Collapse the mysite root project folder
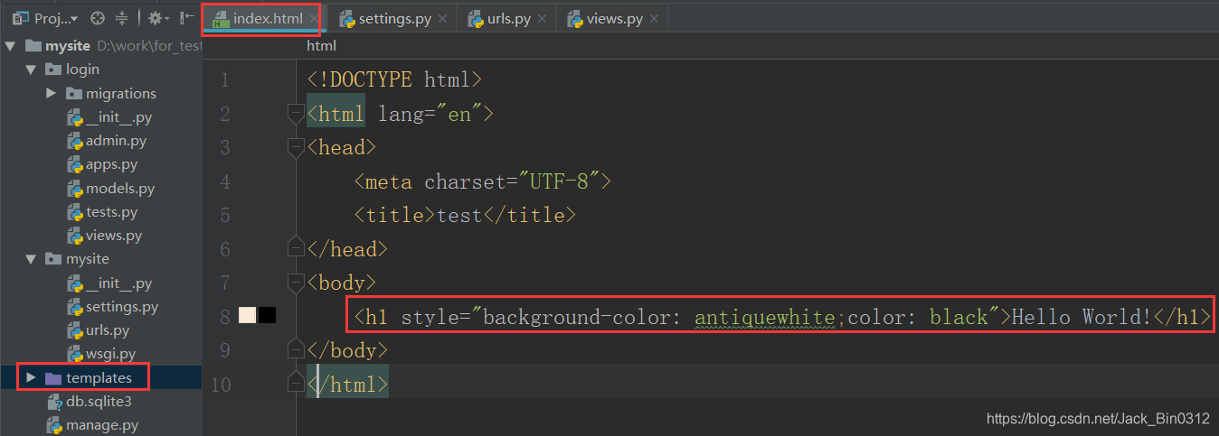Screen dimensions: 1219x436 coord(11,46)
